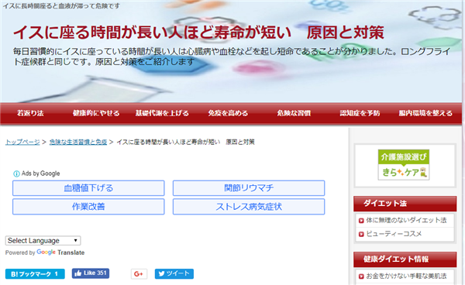This screenshot has height=285, width=465.
Task: Click the きらケア 介護施設選び banner
Action: pos(404,165)
